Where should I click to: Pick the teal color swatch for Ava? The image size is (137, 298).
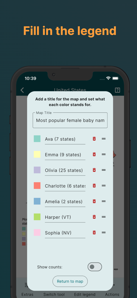point(37,139)
